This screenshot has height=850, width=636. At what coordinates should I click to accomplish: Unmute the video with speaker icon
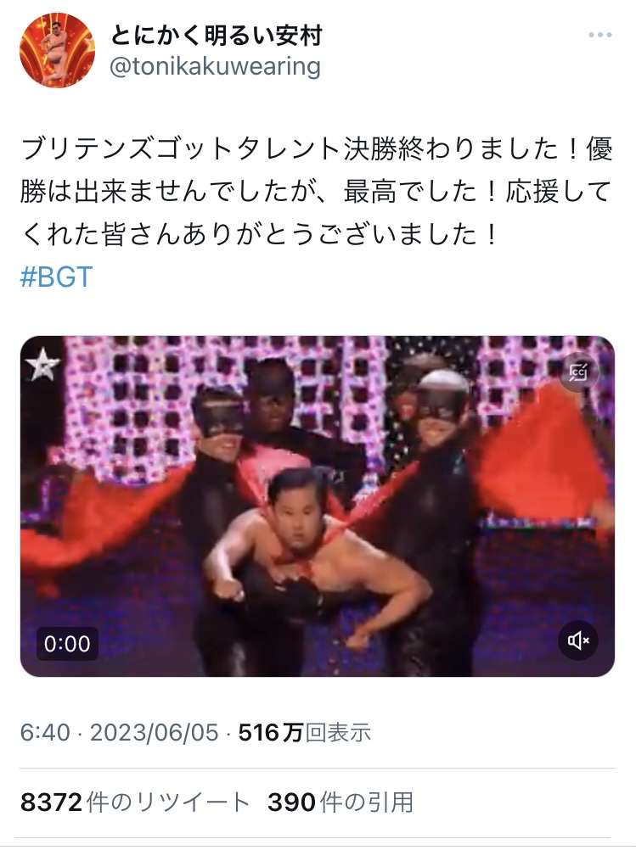(x=578, y=640)
